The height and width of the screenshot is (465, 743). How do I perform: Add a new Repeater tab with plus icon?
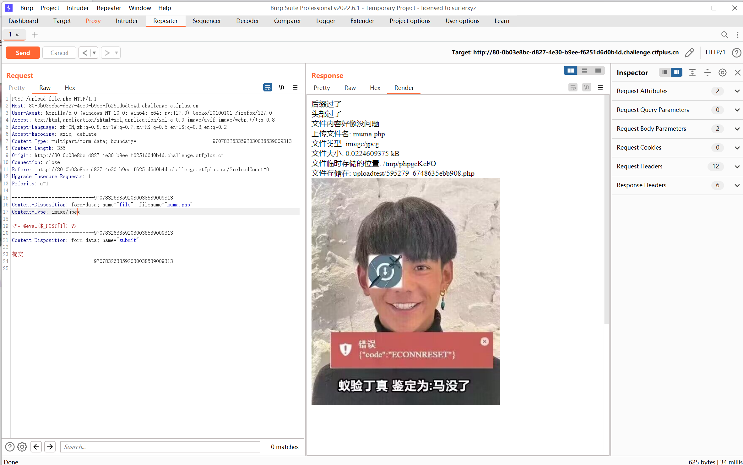[x=35, y=35]
